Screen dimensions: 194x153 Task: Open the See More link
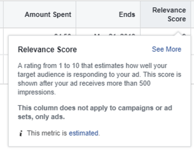click(167, 49)
